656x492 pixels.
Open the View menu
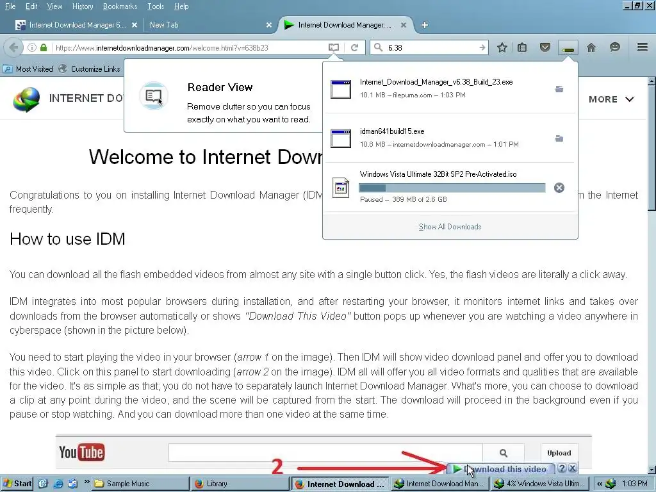pos(54,6)
